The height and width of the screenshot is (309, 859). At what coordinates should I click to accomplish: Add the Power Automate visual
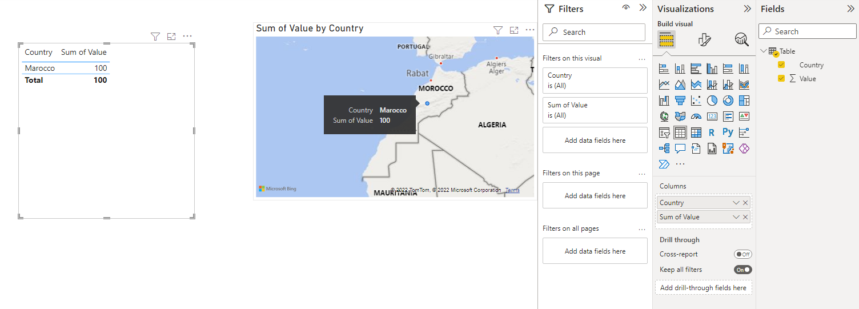pyautogui.click(x=664, y=164)
